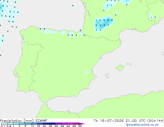The height and width of the screenshot is (127, 164).
Task: Pick the 45–50 mm legend color box
Action: 76,124
